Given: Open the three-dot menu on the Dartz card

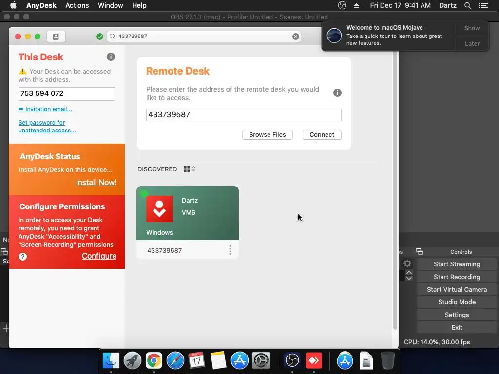Looking at the screenshot, I should tap(230, 250).
